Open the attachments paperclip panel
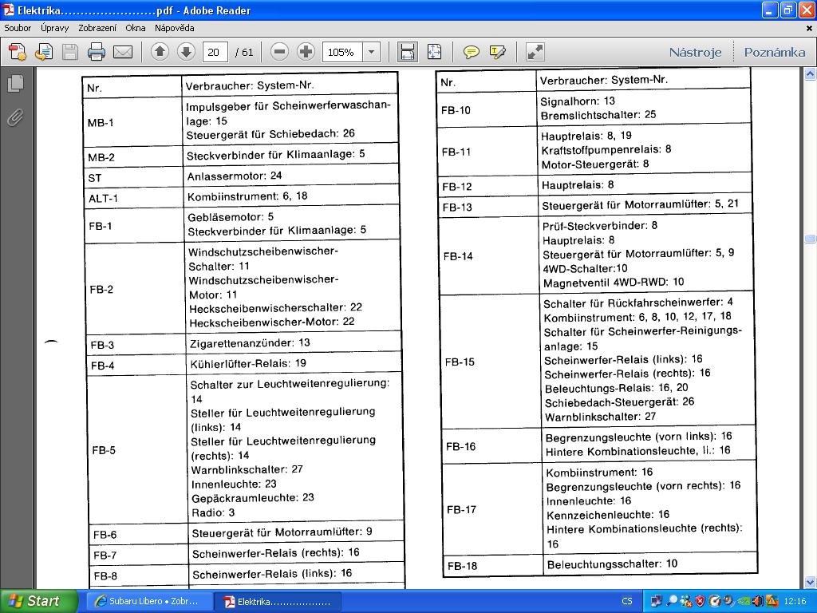 click(x=16, y=117)
